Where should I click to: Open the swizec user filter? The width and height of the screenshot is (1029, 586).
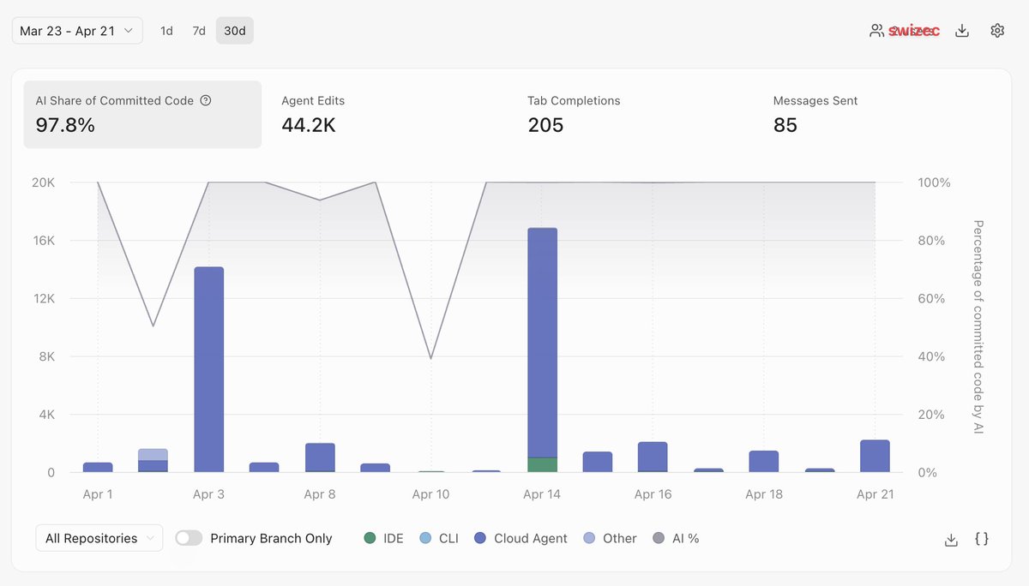click(x=914, y=31)
